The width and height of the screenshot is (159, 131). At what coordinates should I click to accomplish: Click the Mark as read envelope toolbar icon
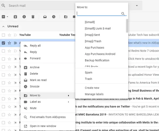[x=45, y=17]
